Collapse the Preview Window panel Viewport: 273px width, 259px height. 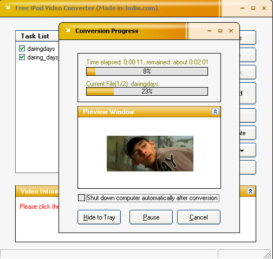[215, 111]
